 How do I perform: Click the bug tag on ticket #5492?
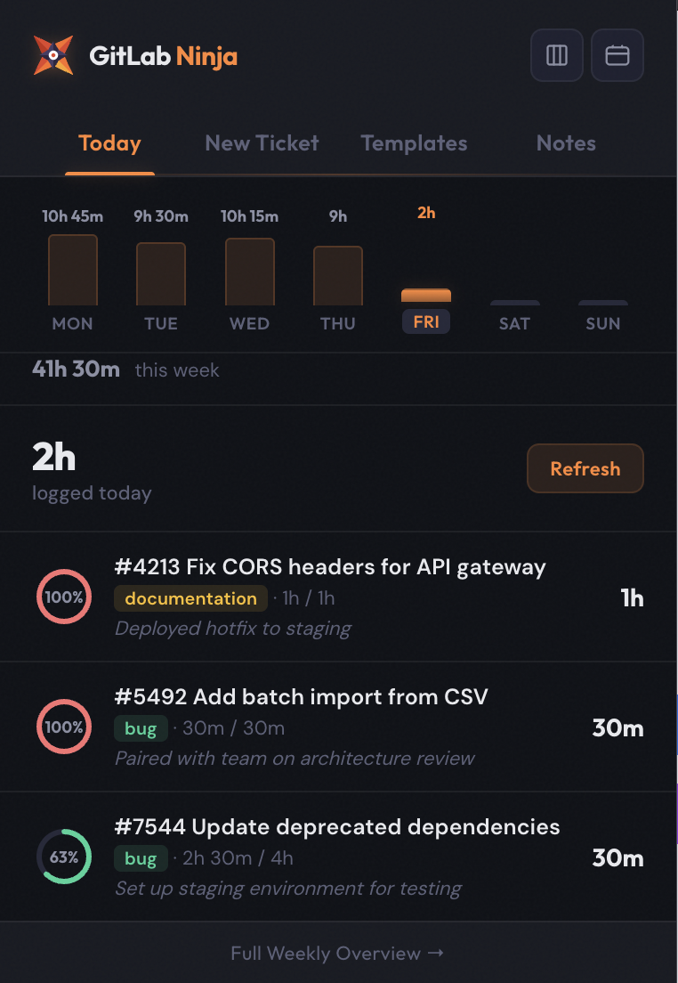coord(141,728)
